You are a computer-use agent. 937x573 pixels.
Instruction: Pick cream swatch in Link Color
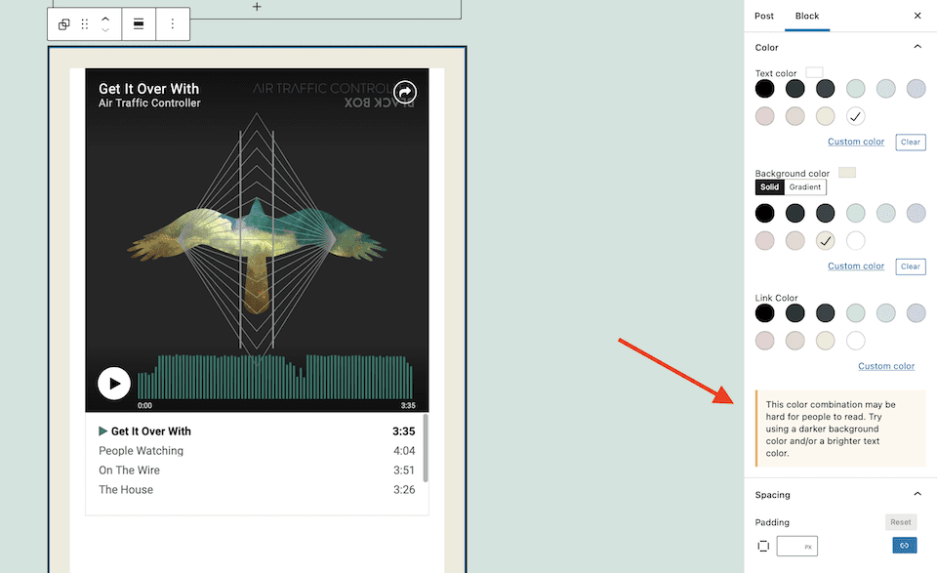click(x=826, y=341)
